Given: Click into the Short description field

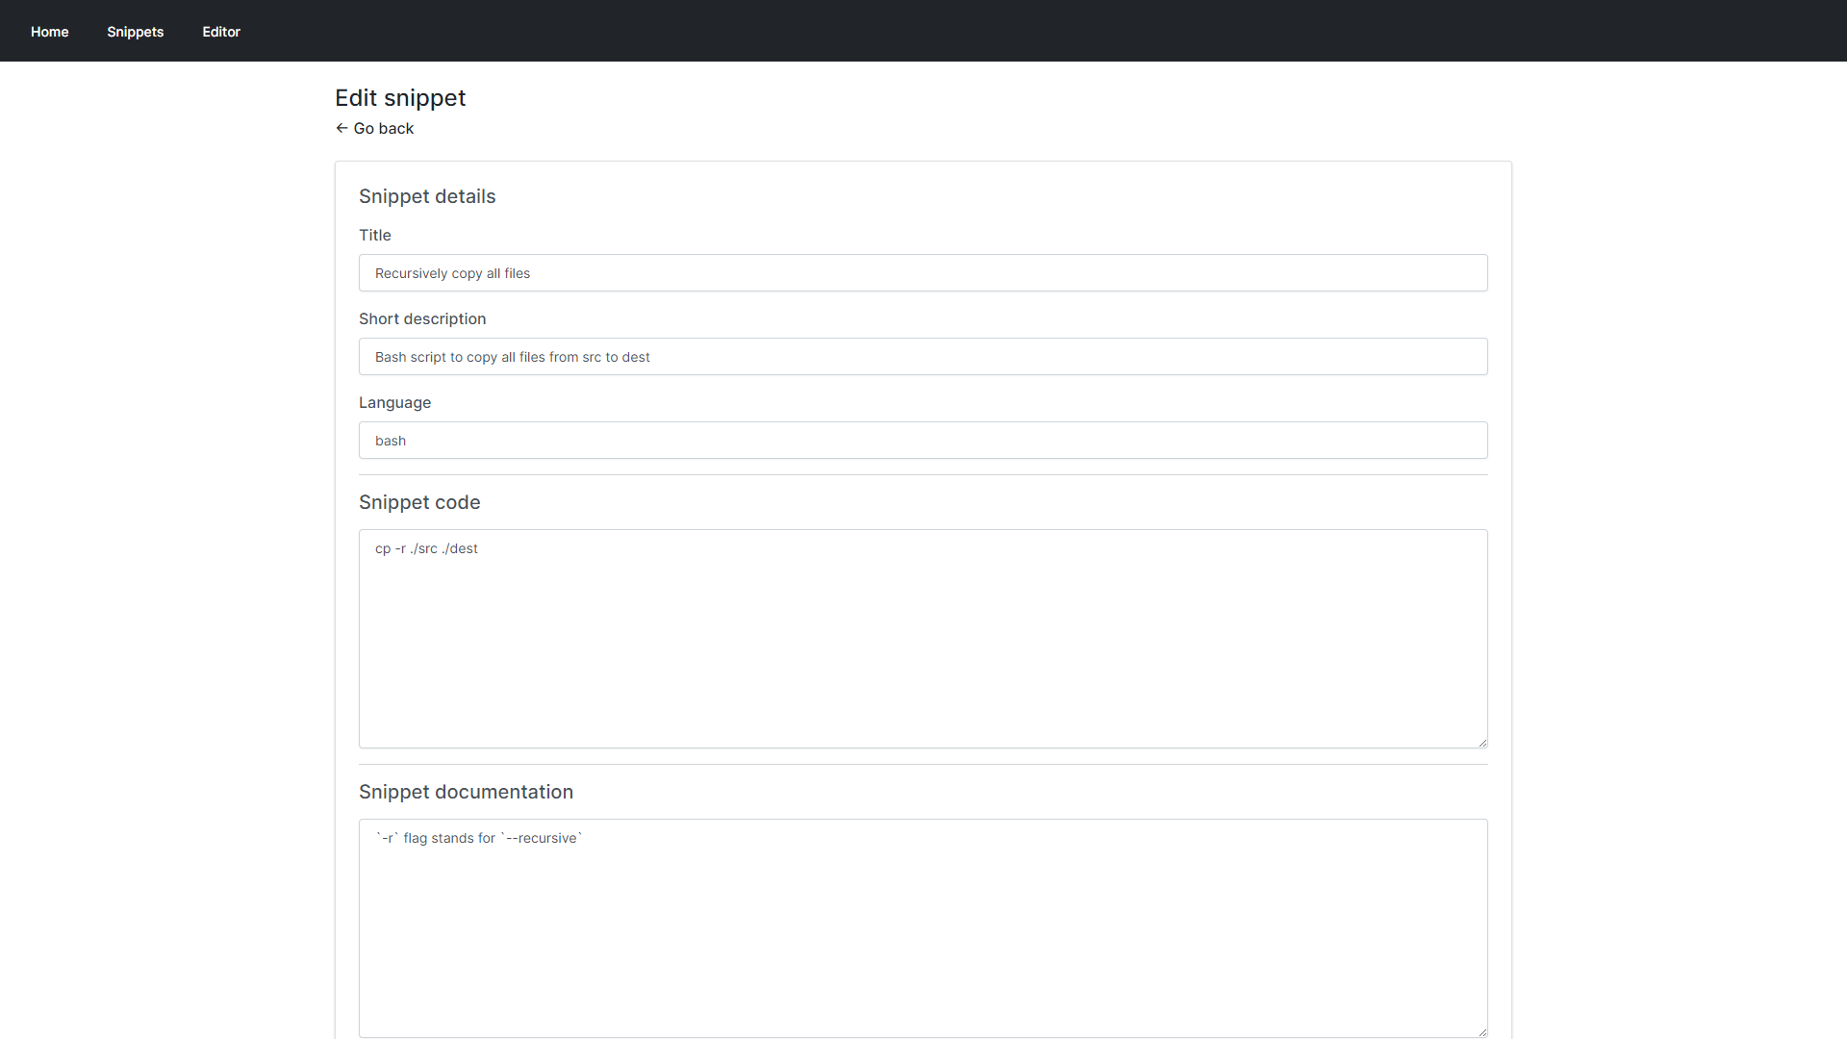Looking at the screenshot, I should [x=923, y=357].
